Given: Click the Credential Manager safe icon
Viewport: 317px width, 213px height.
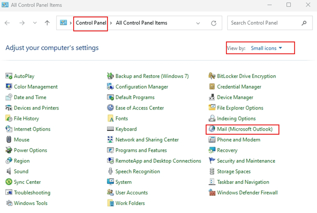Looking at the screenshot, I should point(212,87).
